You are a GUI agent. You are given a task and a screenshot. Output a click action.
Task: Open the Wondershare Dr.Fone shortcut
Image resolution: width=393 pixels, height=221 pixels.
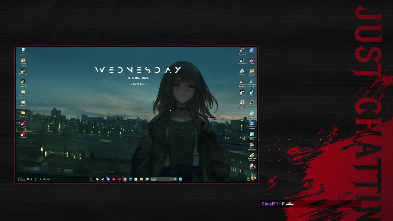coord(252,125)
